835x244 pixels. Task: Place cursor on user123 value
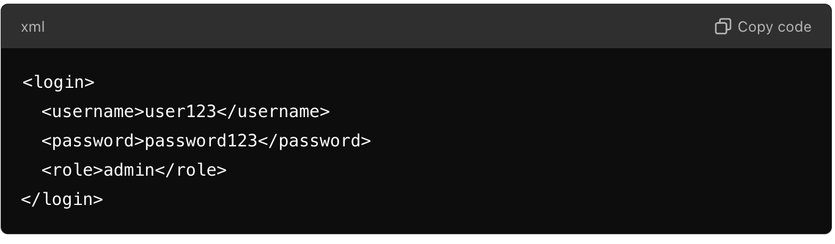tap(180, 111)
